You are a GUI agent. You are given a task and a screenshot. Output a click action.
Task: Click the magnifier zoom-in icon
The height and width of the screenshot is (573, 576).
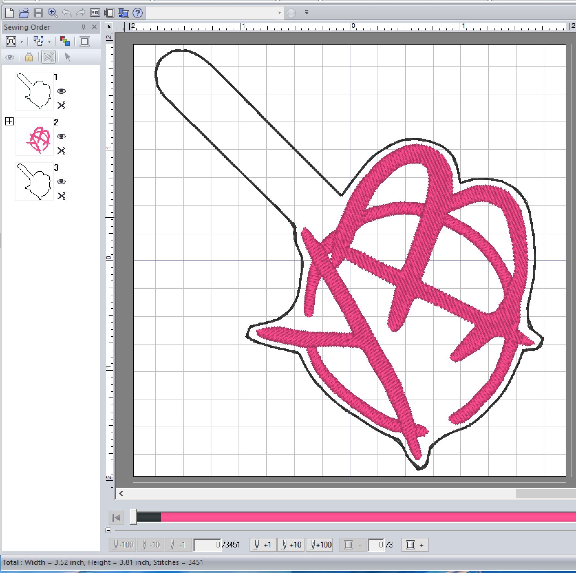tap(52, 13)
